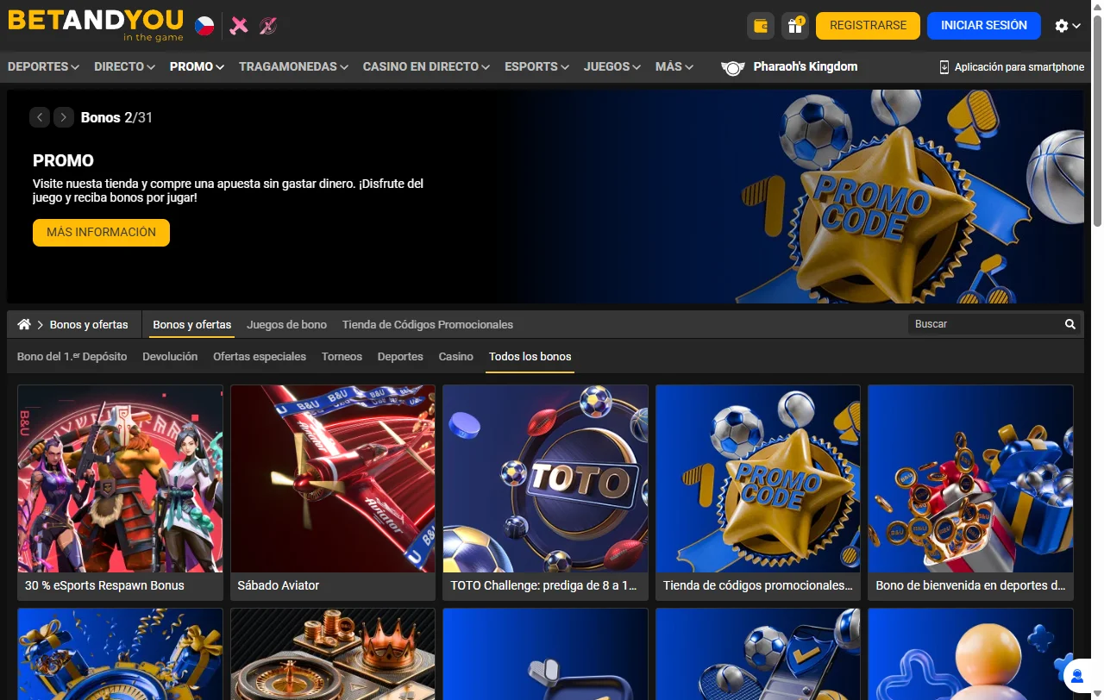Click the INICIAR SESIÓN button

[x=984, y=26]
